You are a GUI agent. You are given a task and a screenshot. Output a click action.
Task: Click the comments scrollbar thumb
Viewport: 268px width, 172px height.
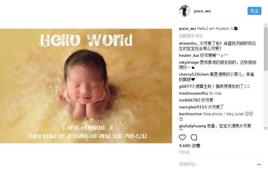pyautogui.click(x=266, y=49)
